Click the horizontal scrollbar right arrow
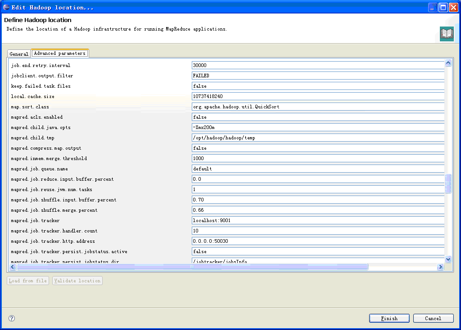Image resolution: width=461 pixels, height=330 pixels. tap(441, 267)
